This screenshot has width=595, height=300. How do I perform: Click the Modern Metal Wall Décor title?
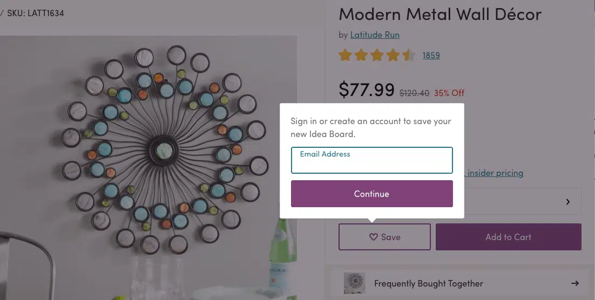coord(440,14)
